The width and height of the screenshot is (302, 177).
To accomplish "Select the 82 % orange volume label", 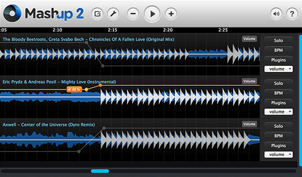I will point(74,89).
